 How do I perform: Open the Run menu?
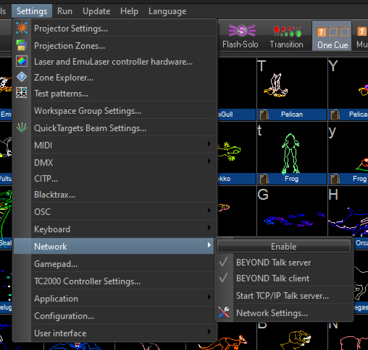pyautogui.click(x=65, y=11)
